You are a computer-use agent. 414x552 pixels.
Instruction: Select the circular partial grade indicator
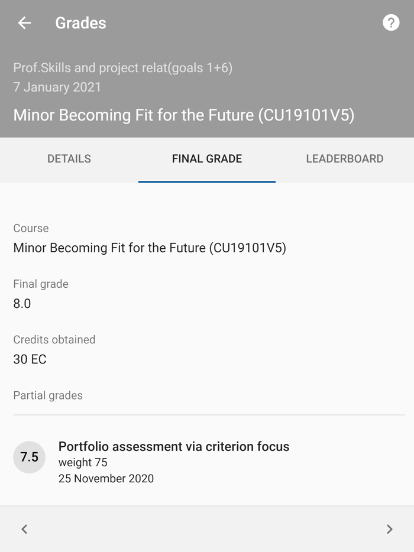(29, 457)
